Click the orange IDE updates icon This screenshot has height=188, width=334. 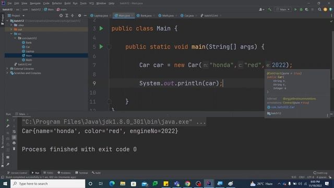pos(325,9)
